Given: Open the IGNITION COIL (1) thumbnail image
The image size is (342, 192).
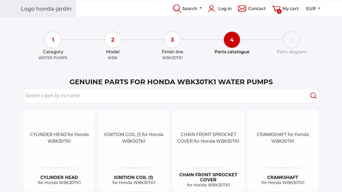Looking at the screenshot, I should coord(134,138).
